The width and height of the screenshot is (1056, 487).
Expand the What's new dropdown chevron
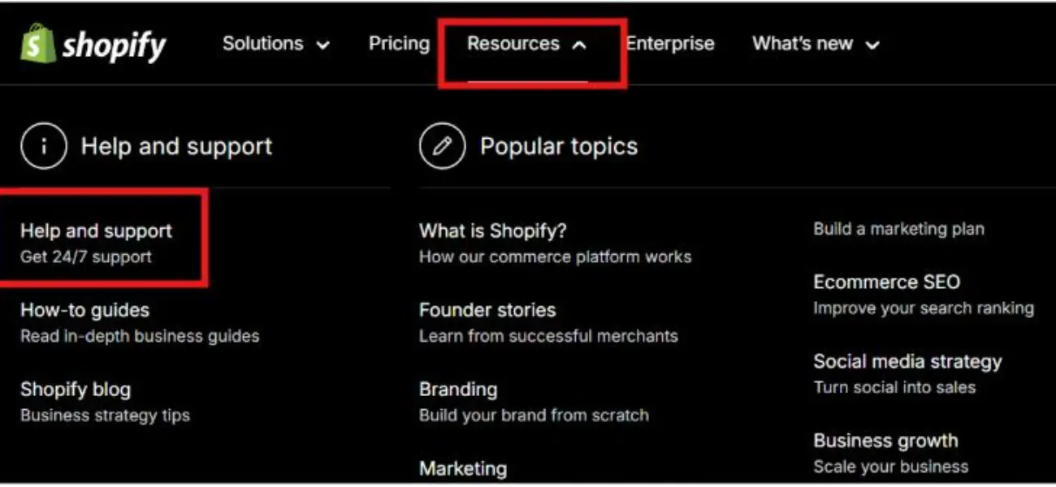tap(872, 45)
